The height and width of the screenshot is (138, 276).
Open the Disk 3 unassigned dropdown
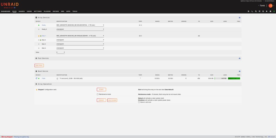click(80, 44)
